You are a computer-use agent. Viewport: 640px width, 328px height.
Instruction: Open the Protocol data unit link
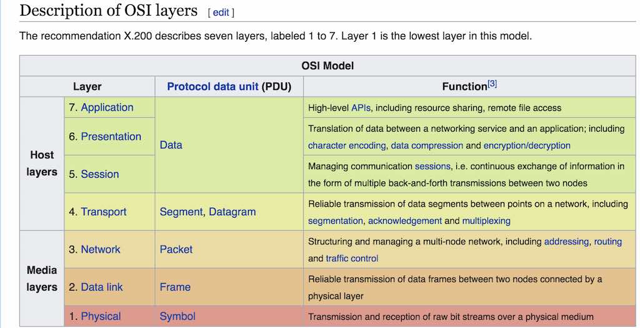point(212,87)
